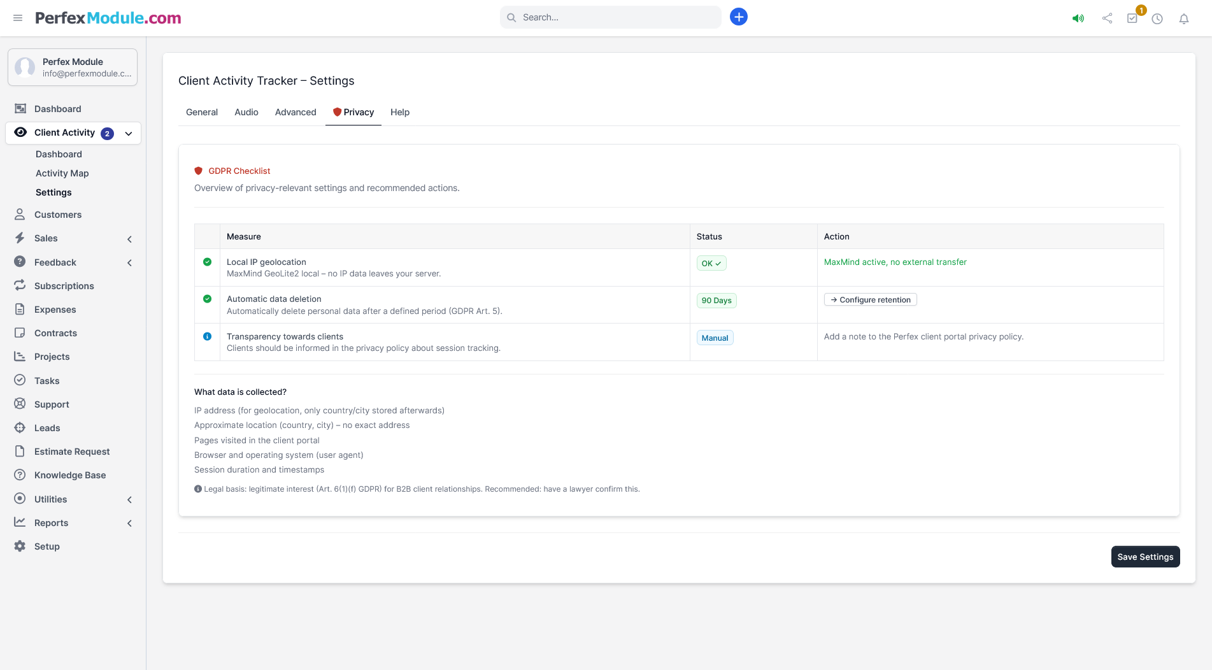The image size is (1212, 670).
Task: Expand the Sales submenu
Action: pos(129,239)
